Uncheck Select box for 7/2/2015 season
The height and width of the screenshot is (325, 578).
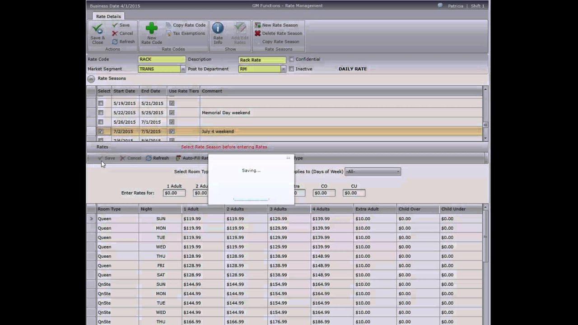(101, 131)
